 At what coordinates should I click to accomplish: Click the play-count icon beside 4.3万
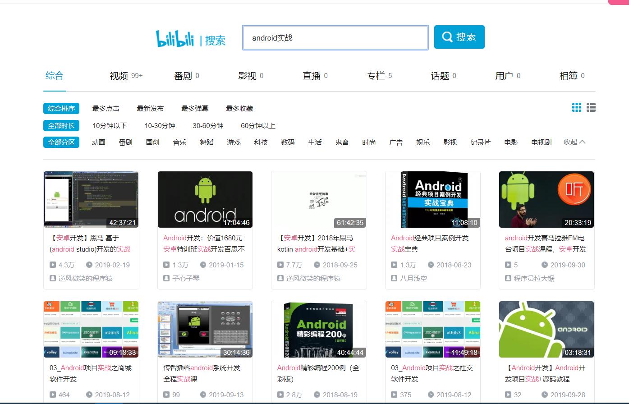coord(54,265)
